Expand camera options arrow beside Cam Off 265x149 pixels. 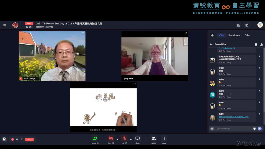pos(118,139)
